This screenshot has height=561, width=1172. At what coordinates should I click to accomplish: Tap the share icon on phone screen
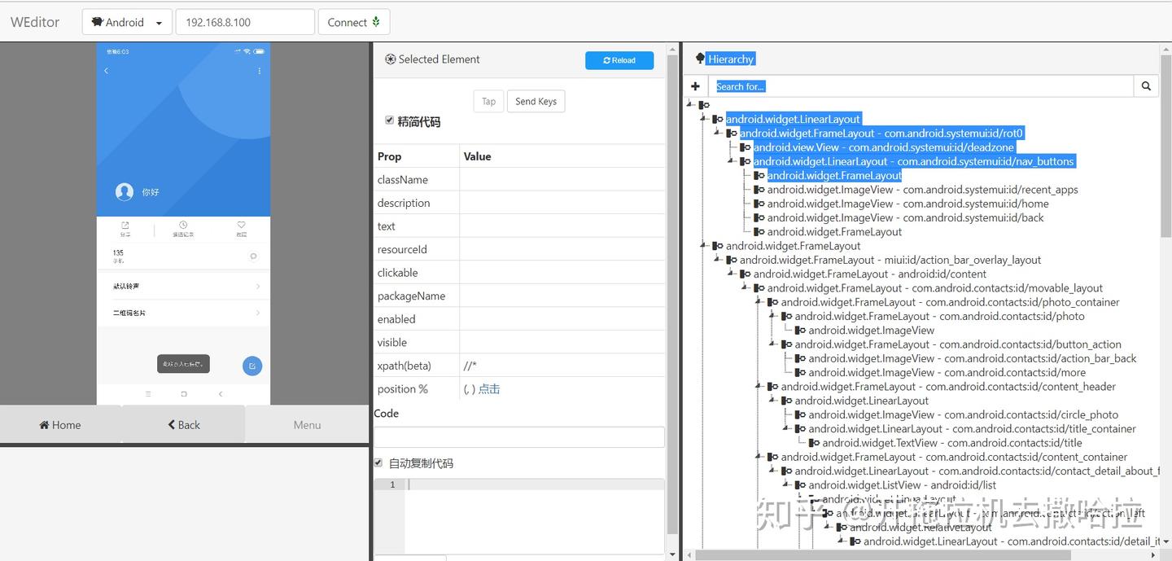pyautogui.click(x=125, y=225)
